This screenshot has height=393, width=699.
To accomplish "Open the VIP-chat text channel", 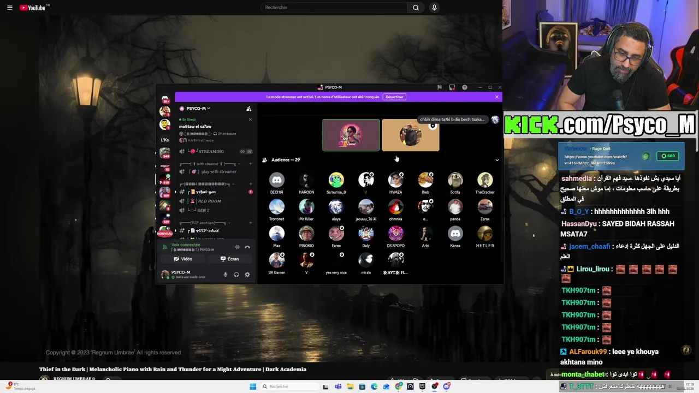I will tap(216, 231).
